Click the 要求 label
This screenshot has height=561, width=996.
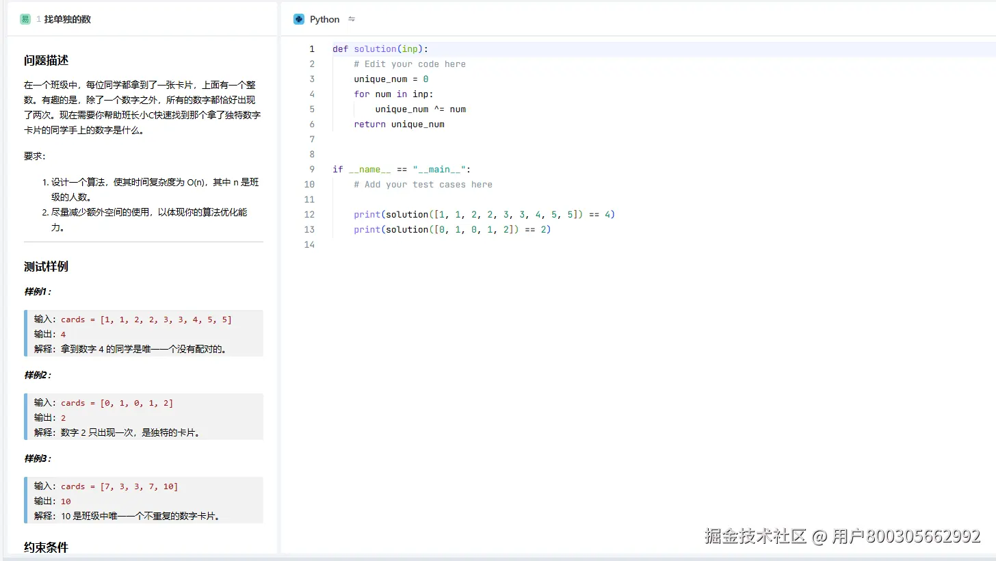click(34, 156)
